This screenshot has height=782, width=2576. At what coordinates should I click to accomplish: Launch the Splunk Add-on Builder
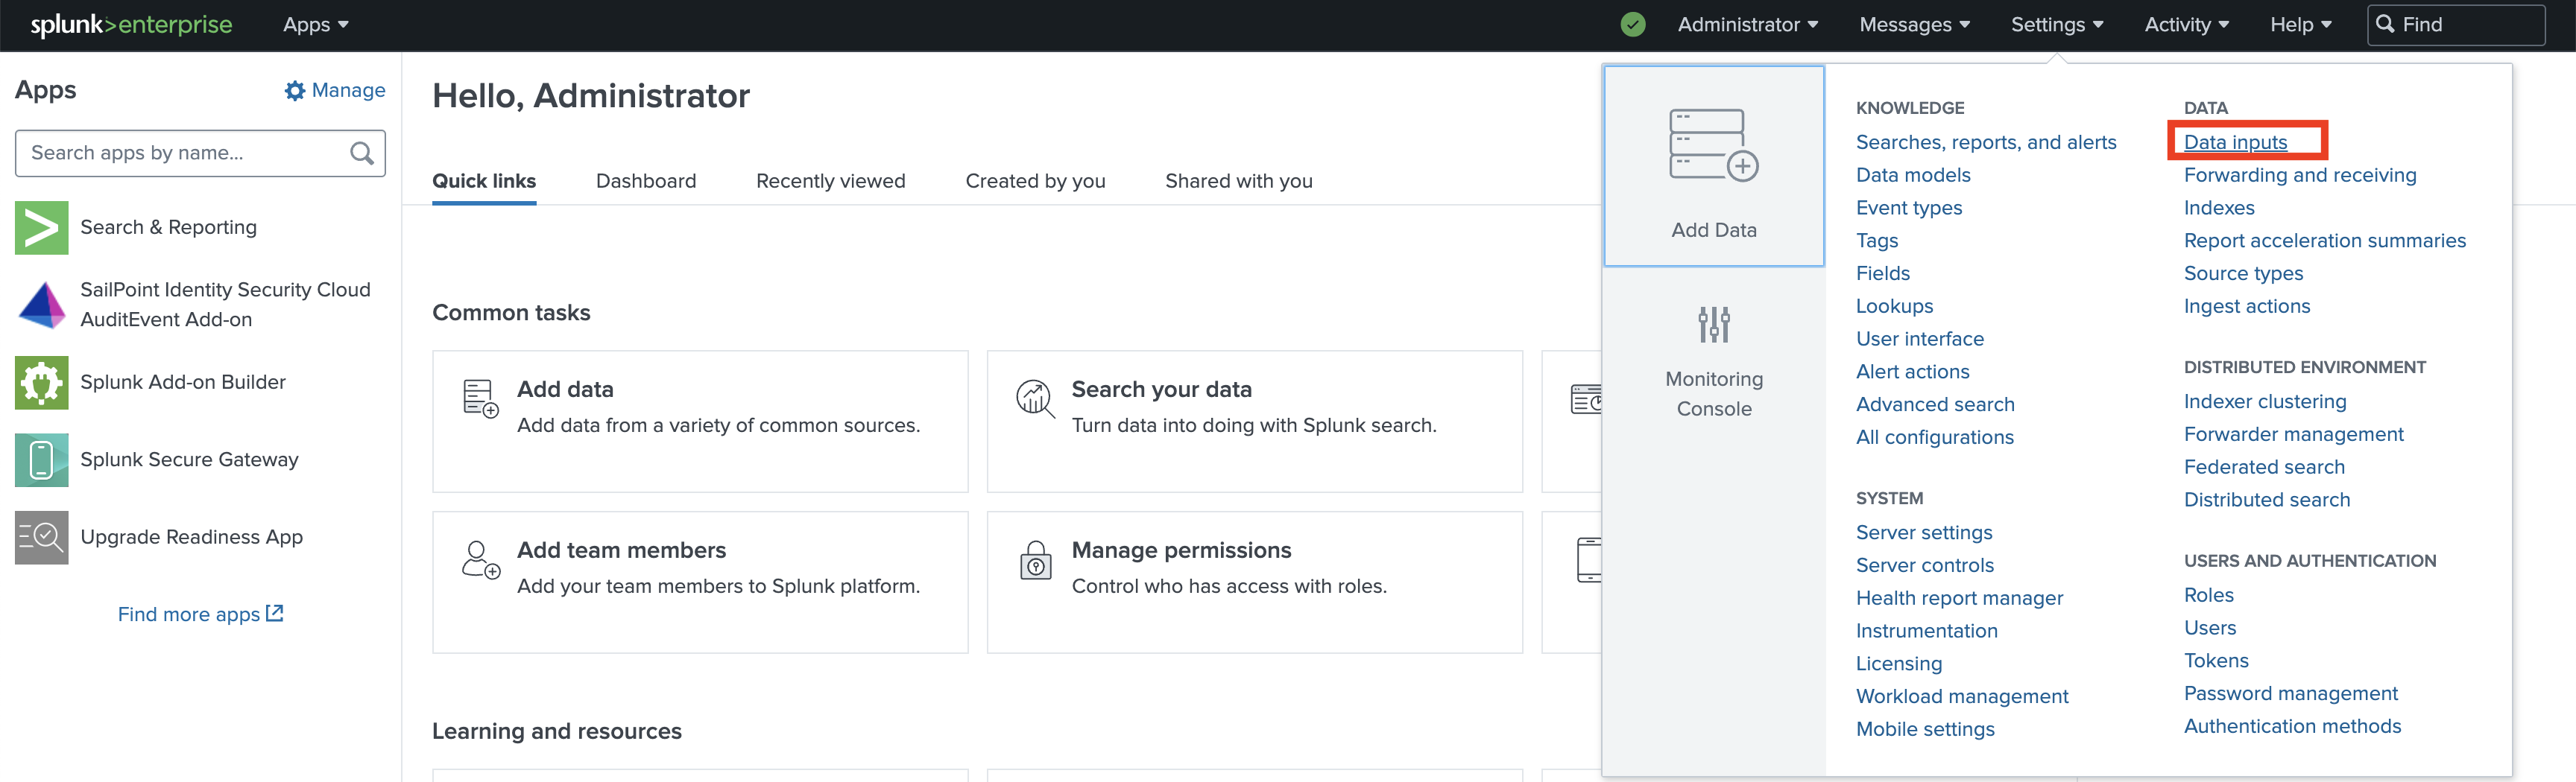[x=182, y=381]
